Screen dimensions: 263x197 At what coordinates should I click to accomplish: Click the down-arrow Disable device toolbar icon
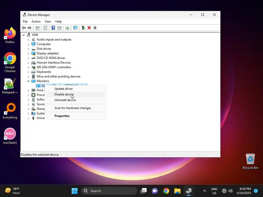point(95,28)
